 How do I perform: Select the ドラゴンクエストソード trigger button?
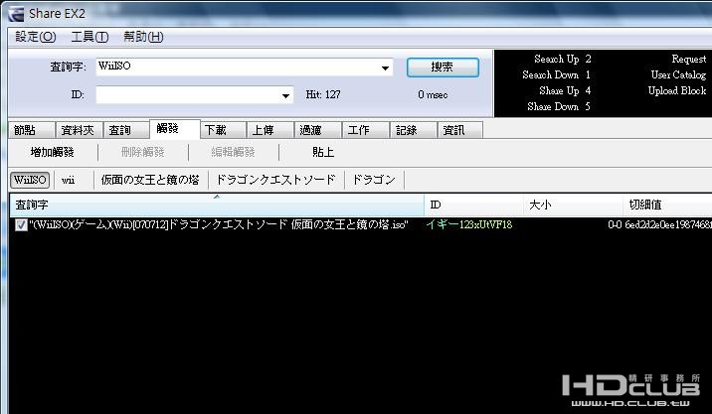[x=276, y=180]
